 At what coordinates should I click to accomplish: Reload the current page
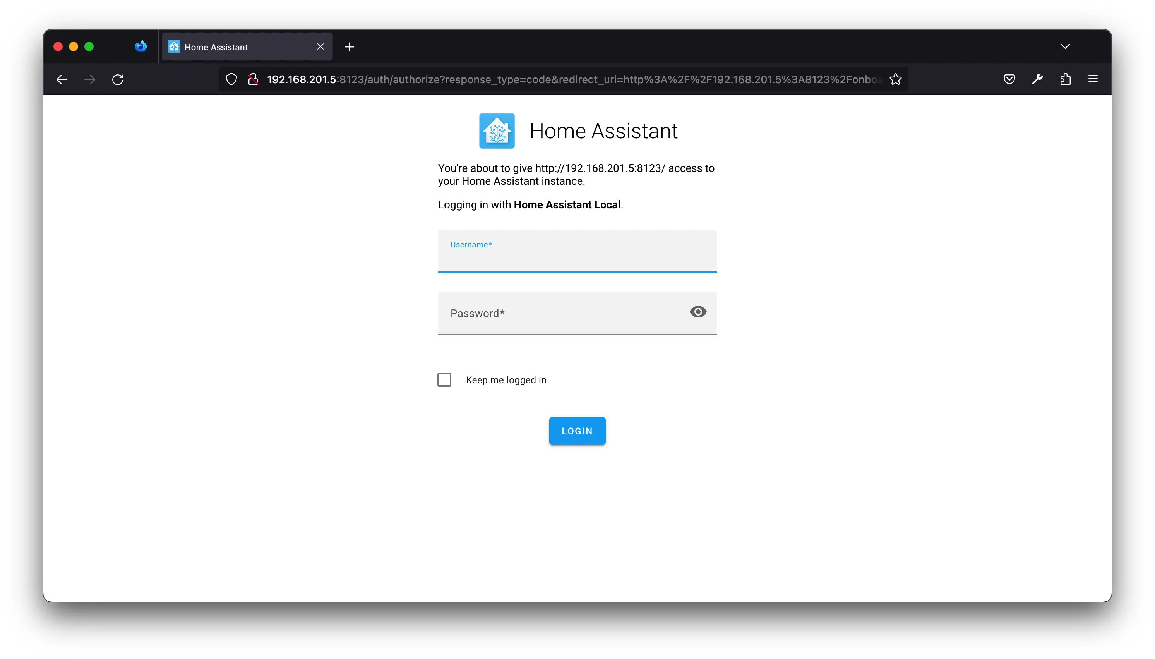118,80
